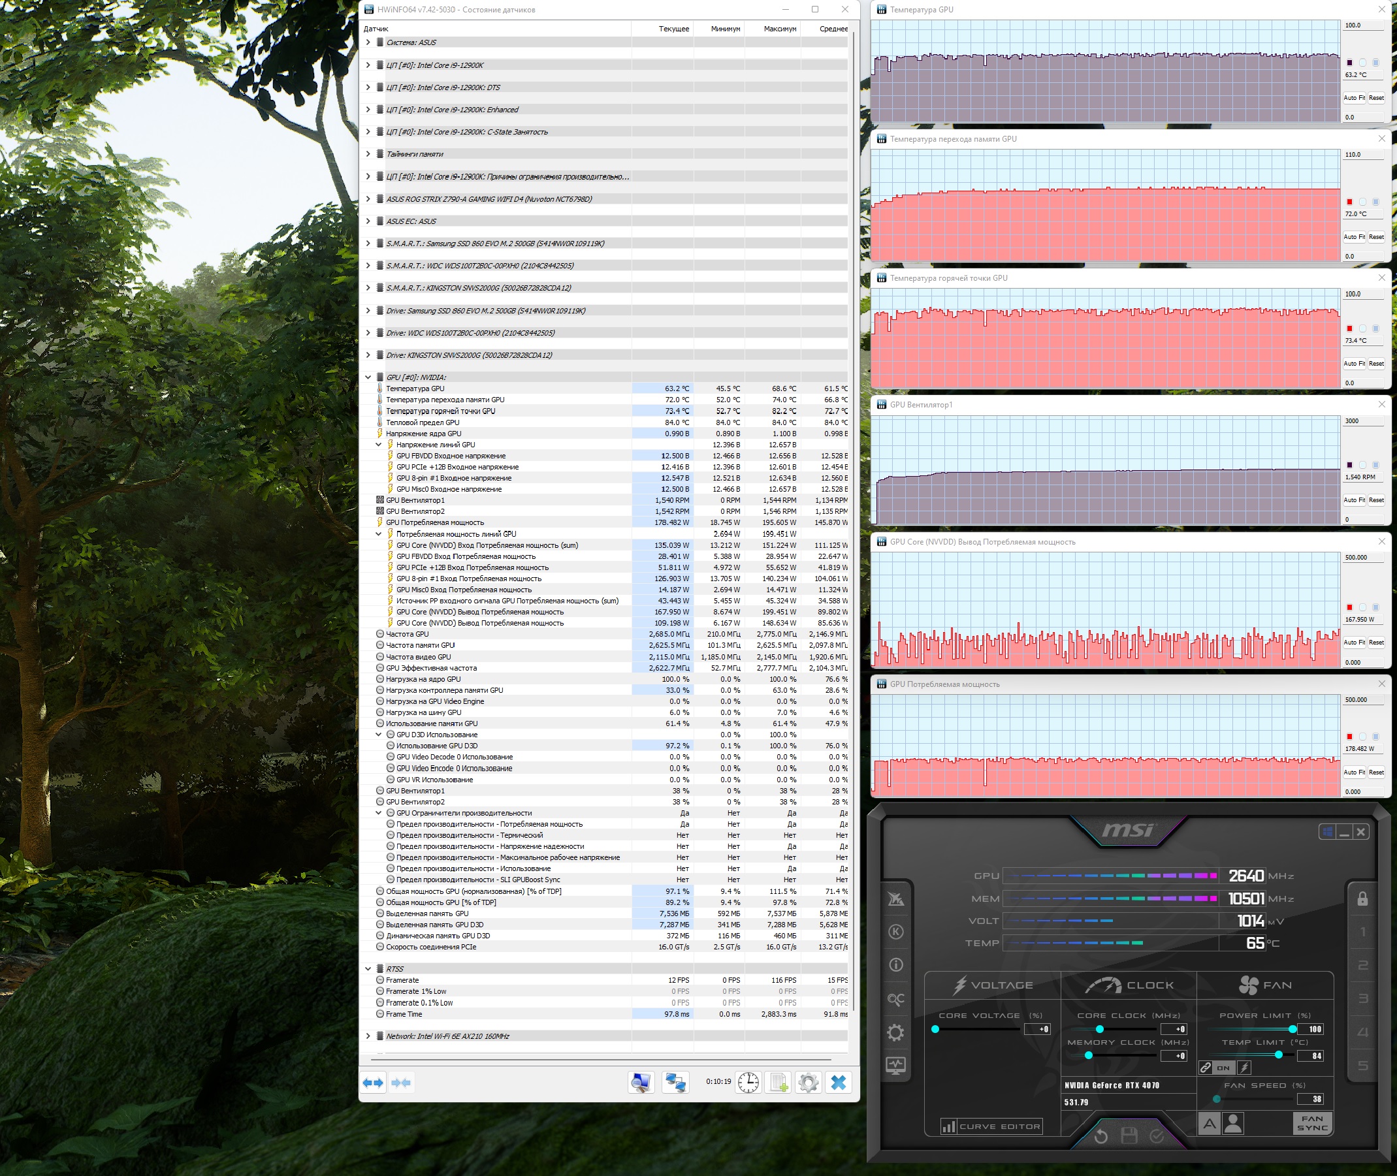Open Afterburner OC Scanner icon

(895, 998)
